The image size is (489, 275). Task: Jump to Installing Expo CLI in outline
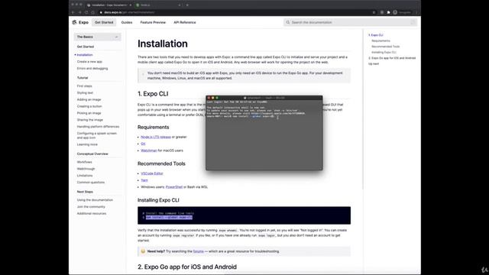(x=384, y=53)
